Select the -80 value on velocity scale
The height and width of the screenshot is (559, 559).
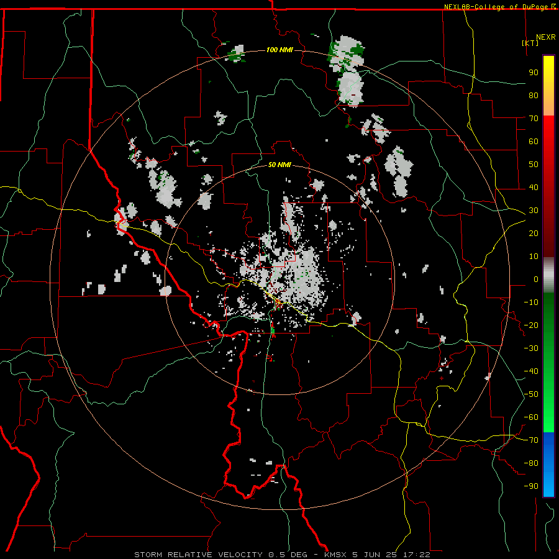pyautogui.click(x=531, y=463)
